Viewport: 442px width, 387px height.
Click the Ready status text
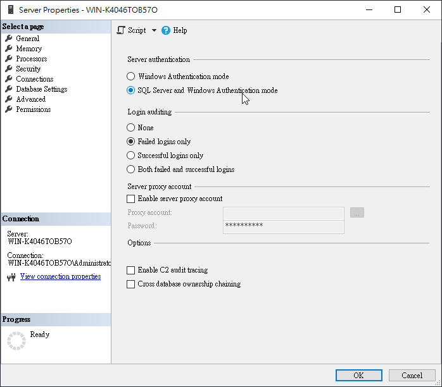click(40, 335)
